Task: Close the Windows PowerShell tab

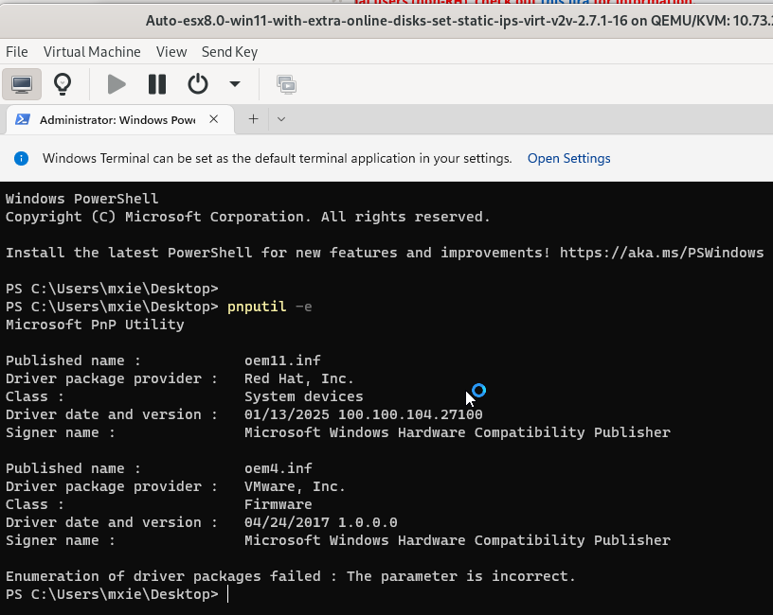Action: tap(214, 119)
